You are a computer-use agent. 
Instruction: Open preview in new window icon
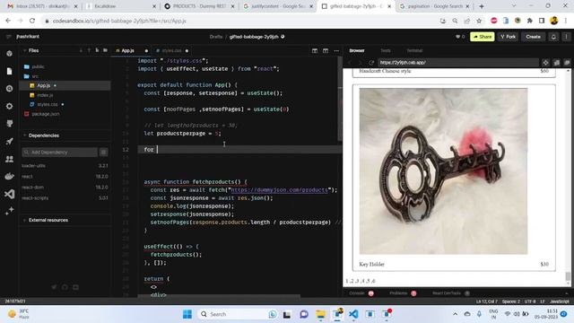point(567,63)
